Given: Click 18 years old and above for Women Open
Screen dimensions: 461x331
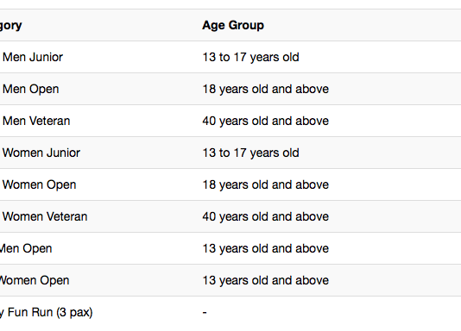Looking at the screenshot, I should click(x=266, y=184).
